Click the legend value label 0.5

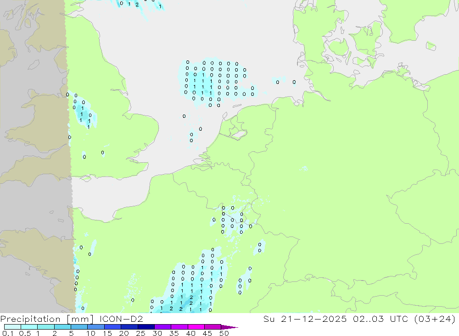point(25,333)
